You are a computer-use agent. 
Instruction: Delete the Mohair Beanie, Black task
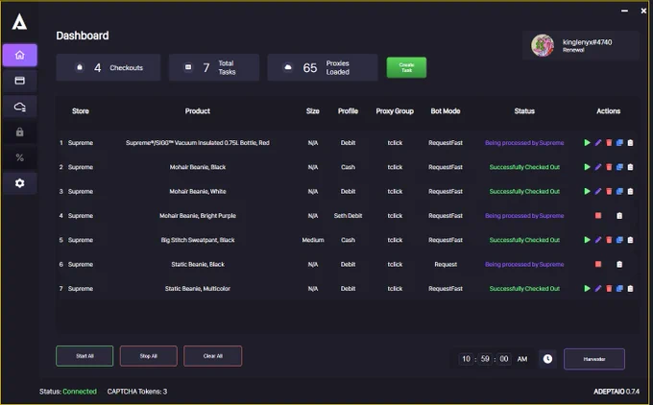click(x=609, y=167)
